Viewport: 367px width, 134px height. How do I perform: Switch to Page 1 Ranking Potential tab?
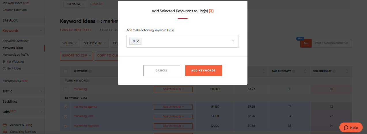(332, 43)
